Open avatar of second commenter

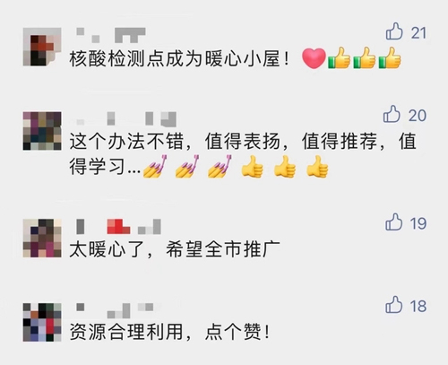[x=42, y=131]
